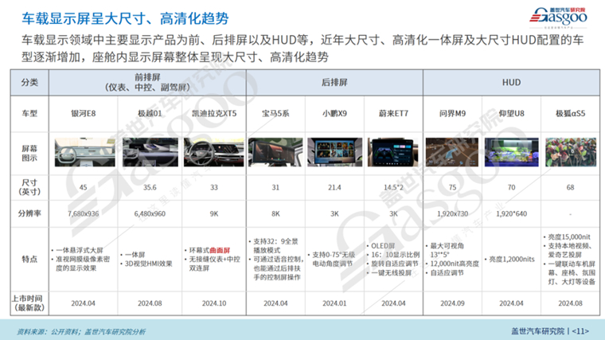
Task: Click the Gasgoo logo at top right
Action: coord(558,18)
